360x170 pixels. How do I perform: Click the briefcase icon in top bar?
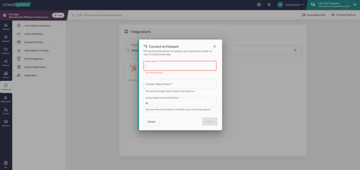[x=259, y=5]
